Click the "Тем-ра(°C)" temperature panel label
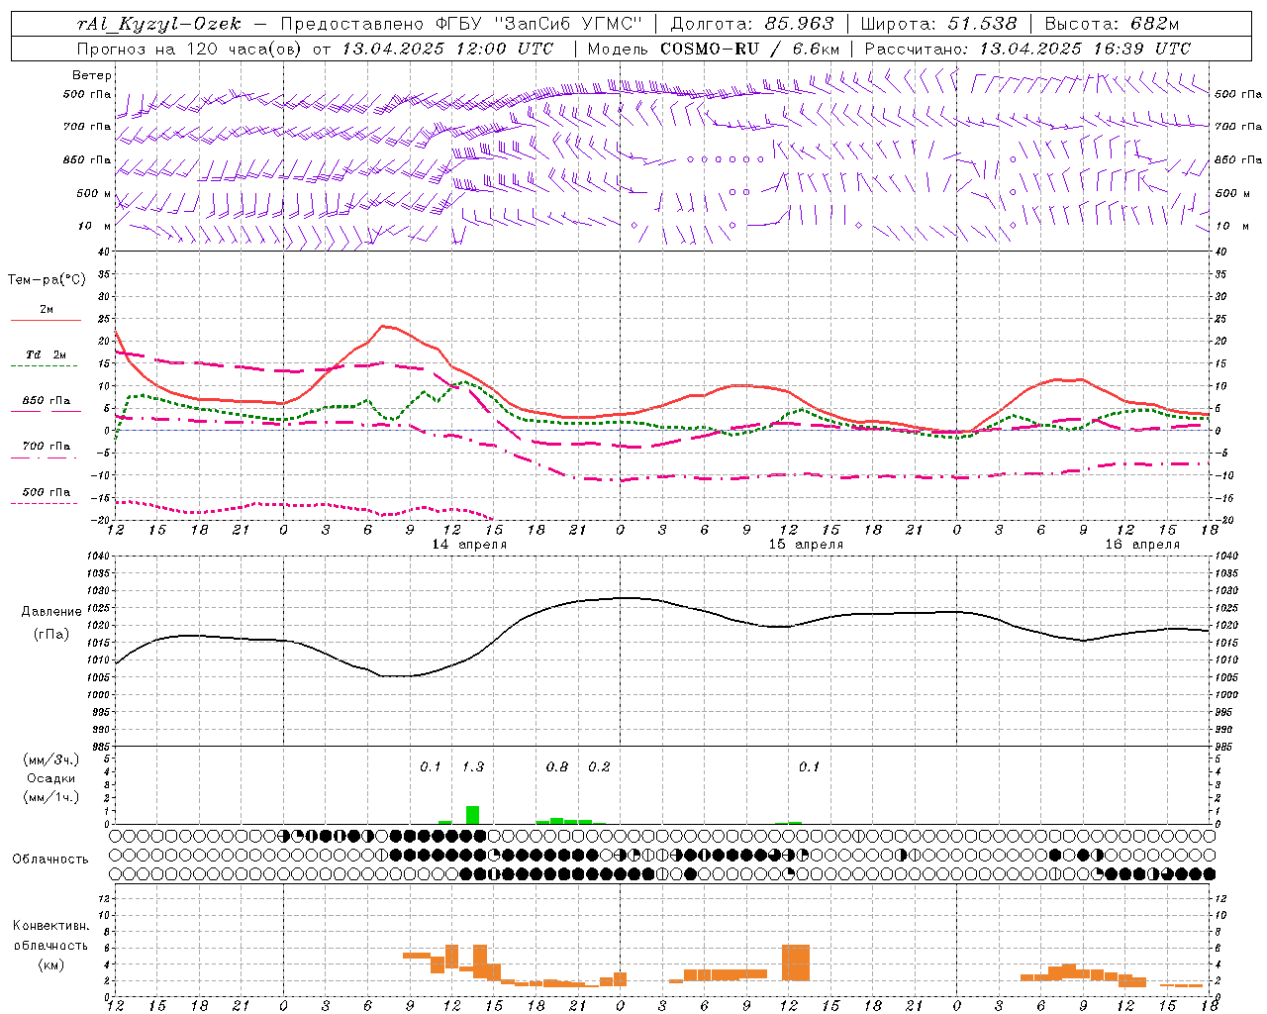The height and width of the screenshot is (1014, 1267). 47,280
